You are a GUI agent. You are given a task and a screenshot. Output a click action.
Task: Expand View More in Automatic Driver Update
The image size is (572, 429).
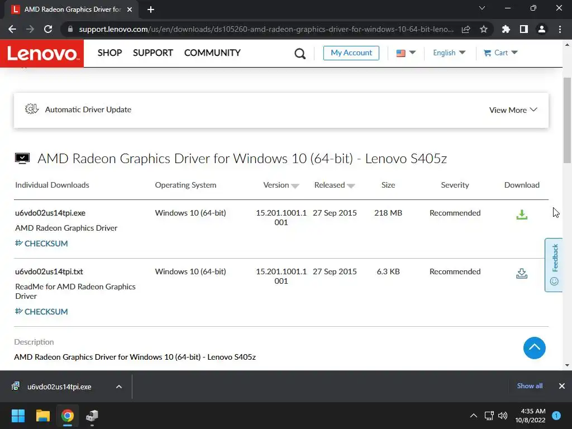tap(513, 110)
